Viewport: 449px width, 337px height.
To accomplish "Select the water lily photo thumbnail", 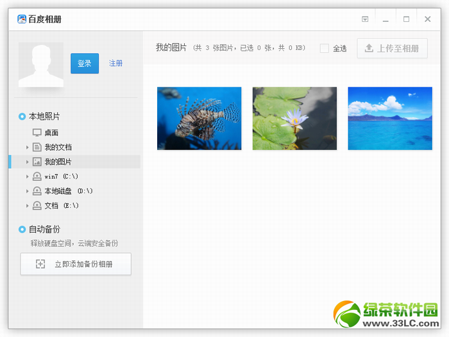I will [294, 118].
